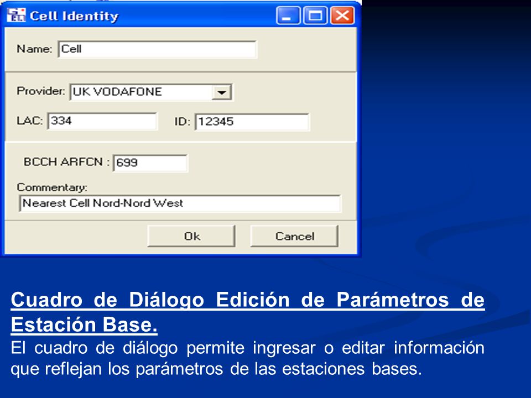The width and height of the screenshot is (531, 398).
Task: Click heading Cuadro de Diálogo Edición de Parámetros
Action: pyautogui.click(x=248, y=312)
